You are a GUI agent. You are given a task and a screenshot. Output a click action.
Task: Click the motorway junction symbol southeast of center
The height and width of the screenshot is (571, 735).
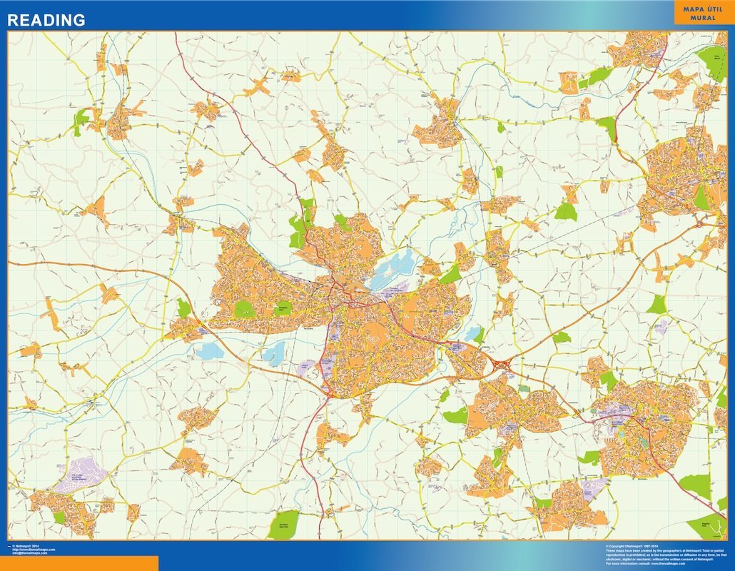[502, 364]
